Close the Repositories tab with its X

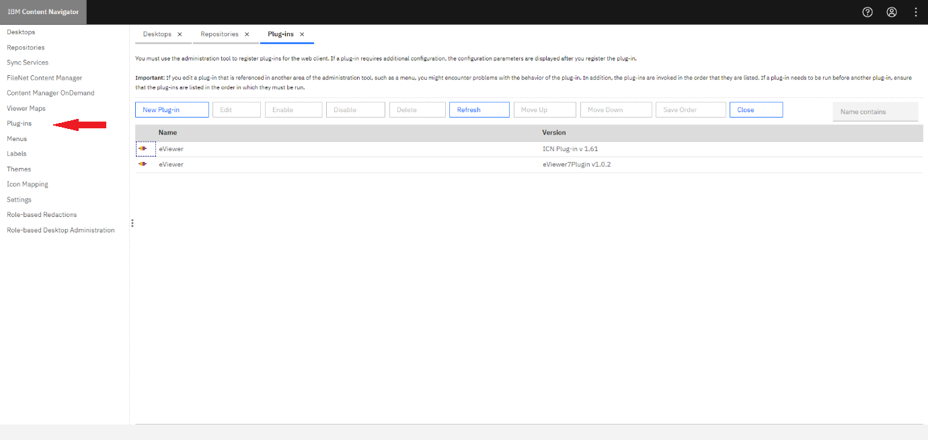247,34
